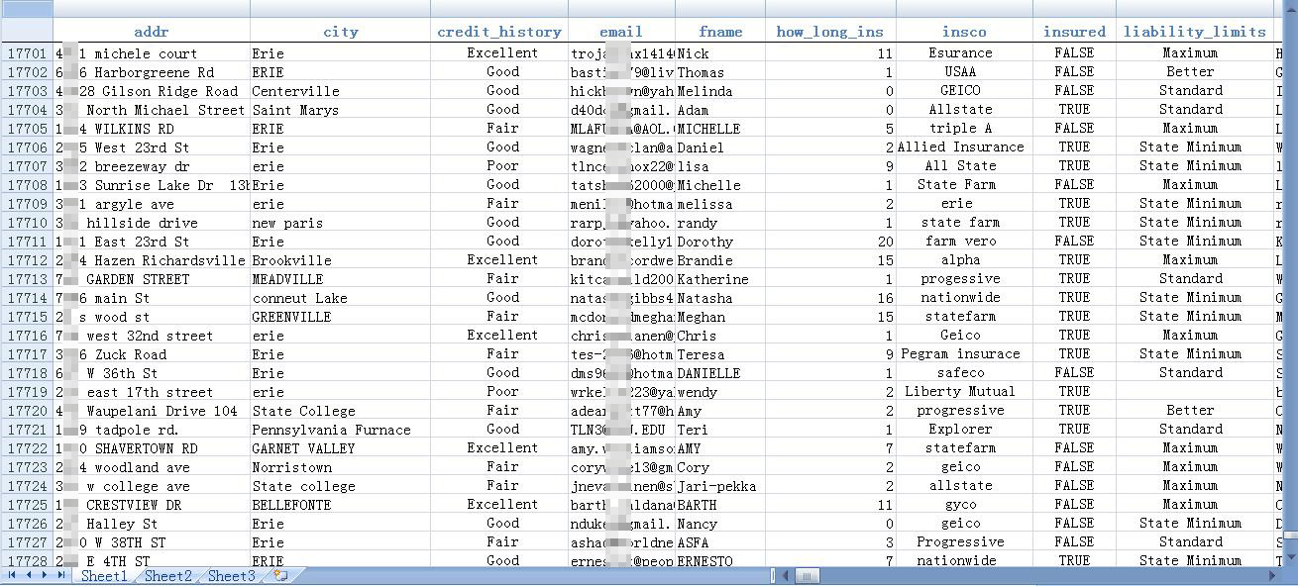Select the credit_history header cell
The image size is (1298, 586).
[x=499, y=32]
